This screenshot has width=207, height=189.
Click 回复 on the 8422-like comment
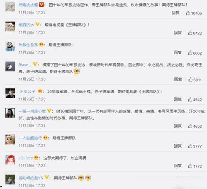178,33
